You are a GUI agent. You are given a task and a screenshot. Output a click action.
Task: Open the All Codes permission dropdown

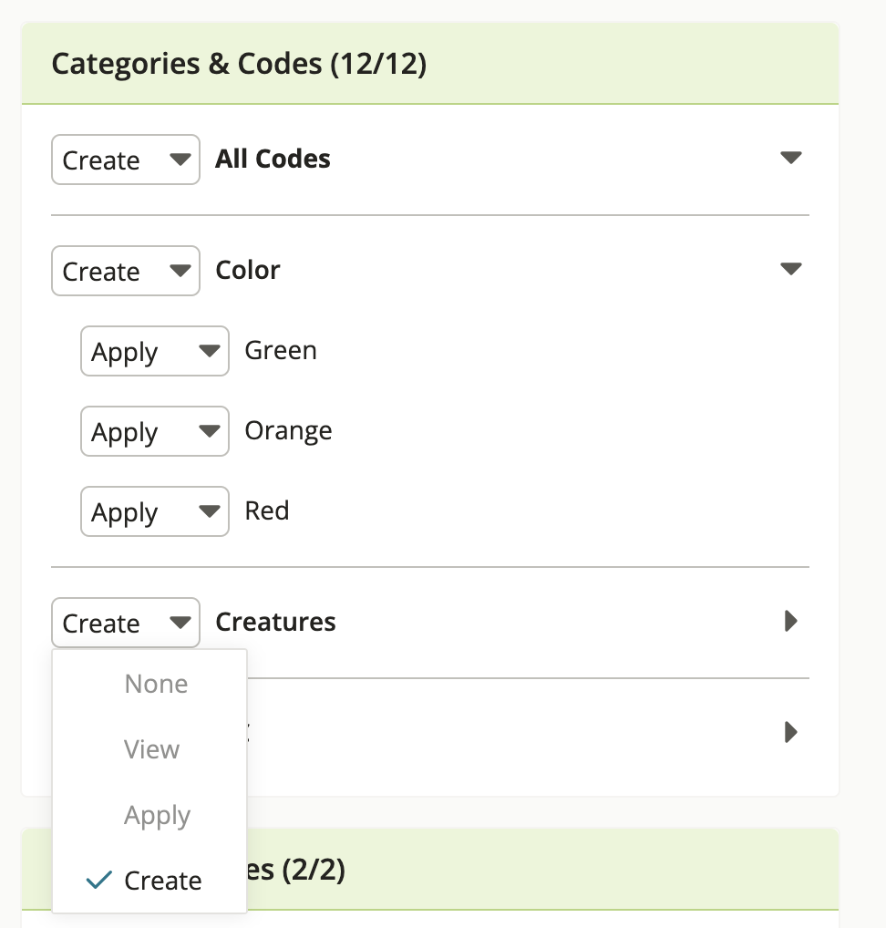[126, 160]
